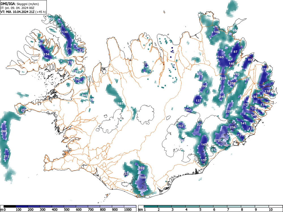Image resolution: width=283 pixels, height=212 pixels.
Task: Click the visibility value '477' on the map
Action: (247, 79)
